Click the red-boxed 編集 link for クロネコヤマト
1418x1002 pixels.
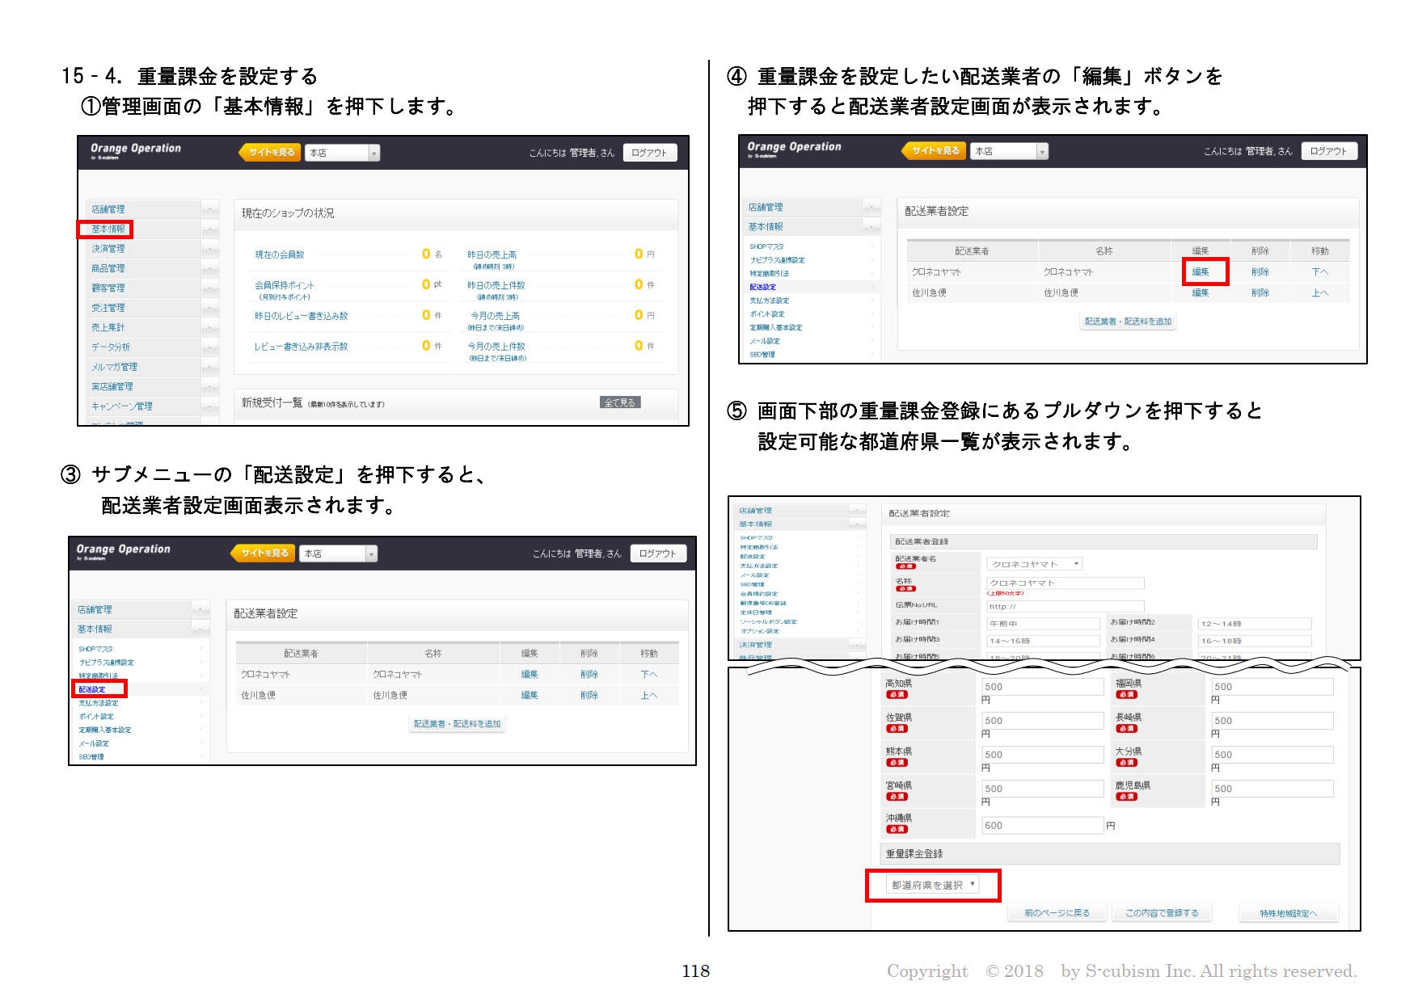[x=1201, y=272]
